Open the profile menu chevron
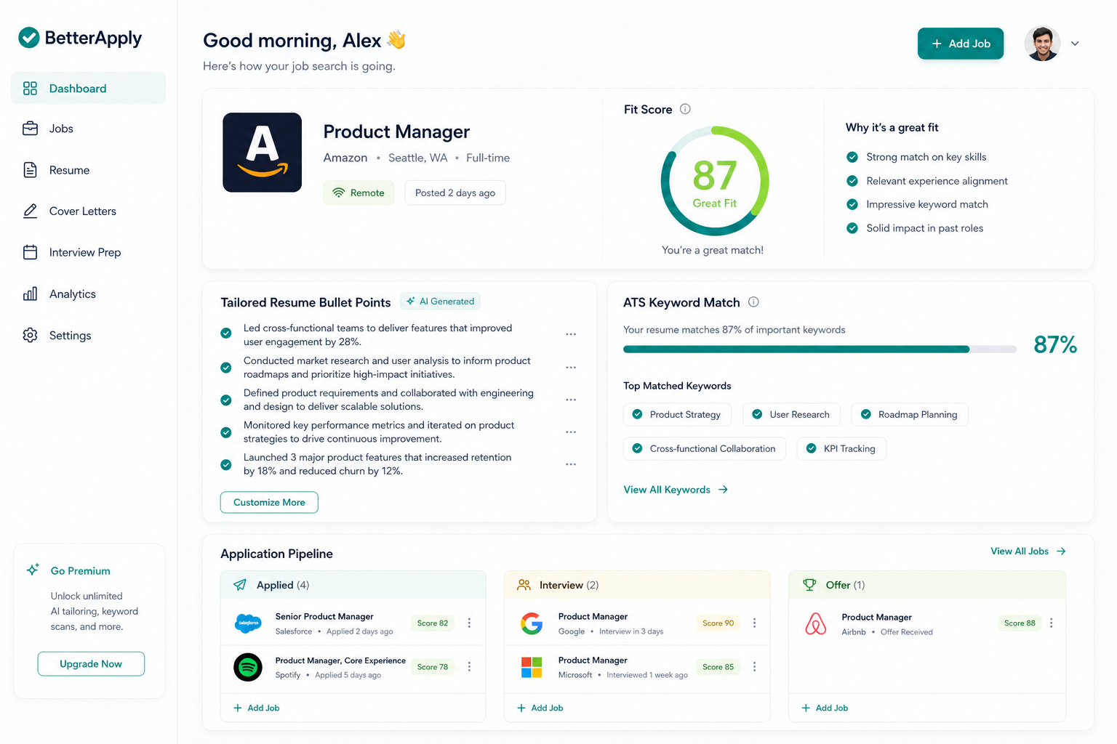Screen dimensions: 1117x744 coord(1075,44)
